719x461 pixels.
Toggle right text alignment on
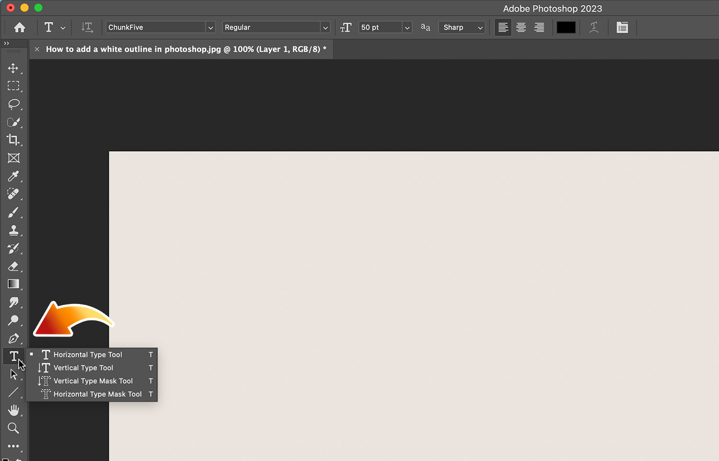(539, 27)
